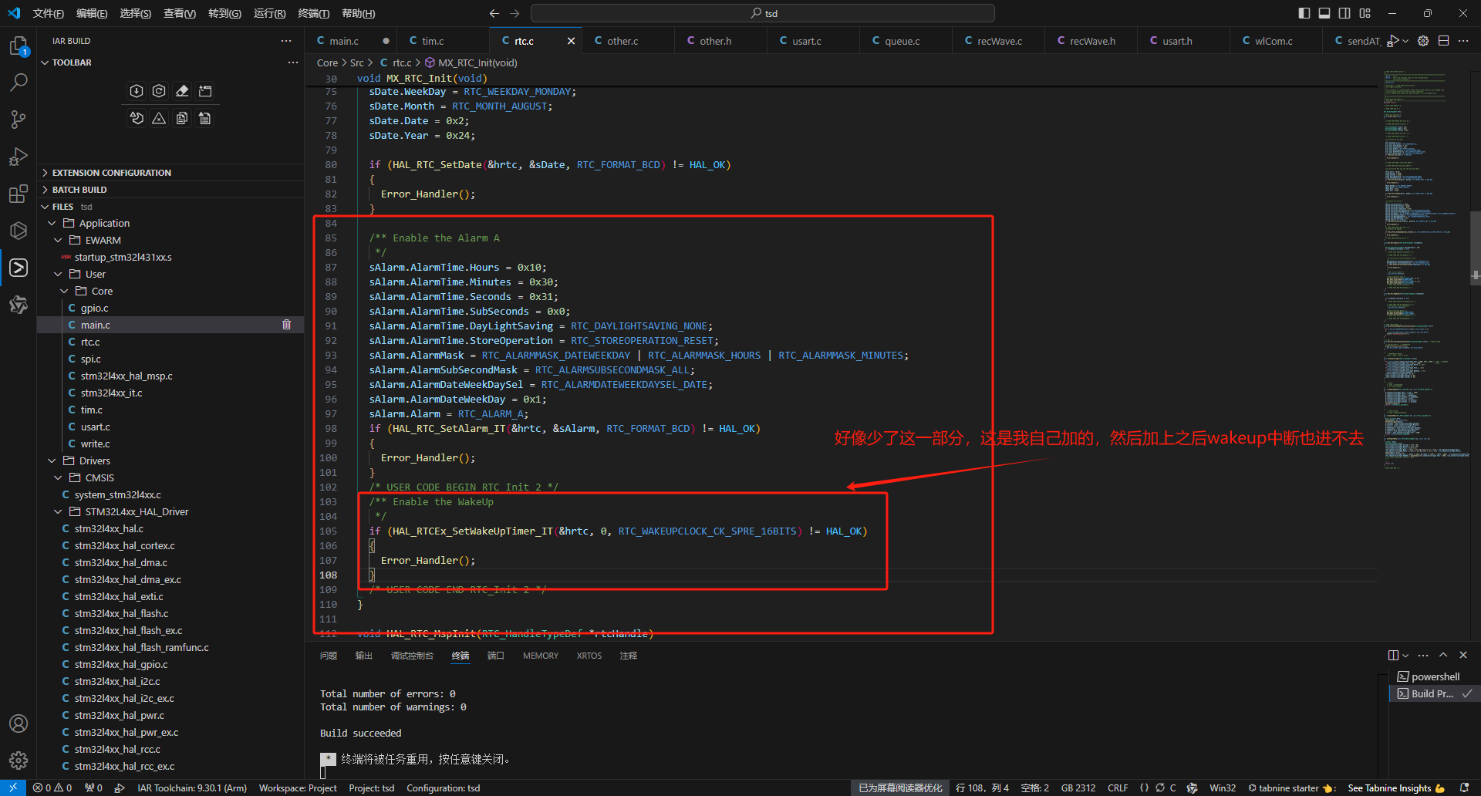The height and width of the screenshot is (796, 1481).
Task: Toggle the bottom panel visibility
Action: click(x=1324, y=13)
